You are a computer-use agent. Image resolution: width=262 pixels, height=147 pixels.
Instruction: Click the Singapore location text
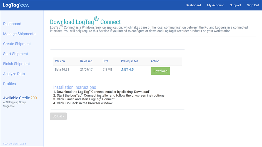[x=9, y=106]
